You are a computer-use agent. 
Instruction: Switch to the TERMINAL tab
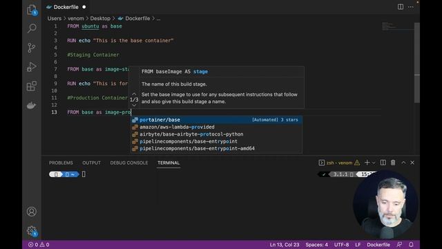(x=169, y=163)
